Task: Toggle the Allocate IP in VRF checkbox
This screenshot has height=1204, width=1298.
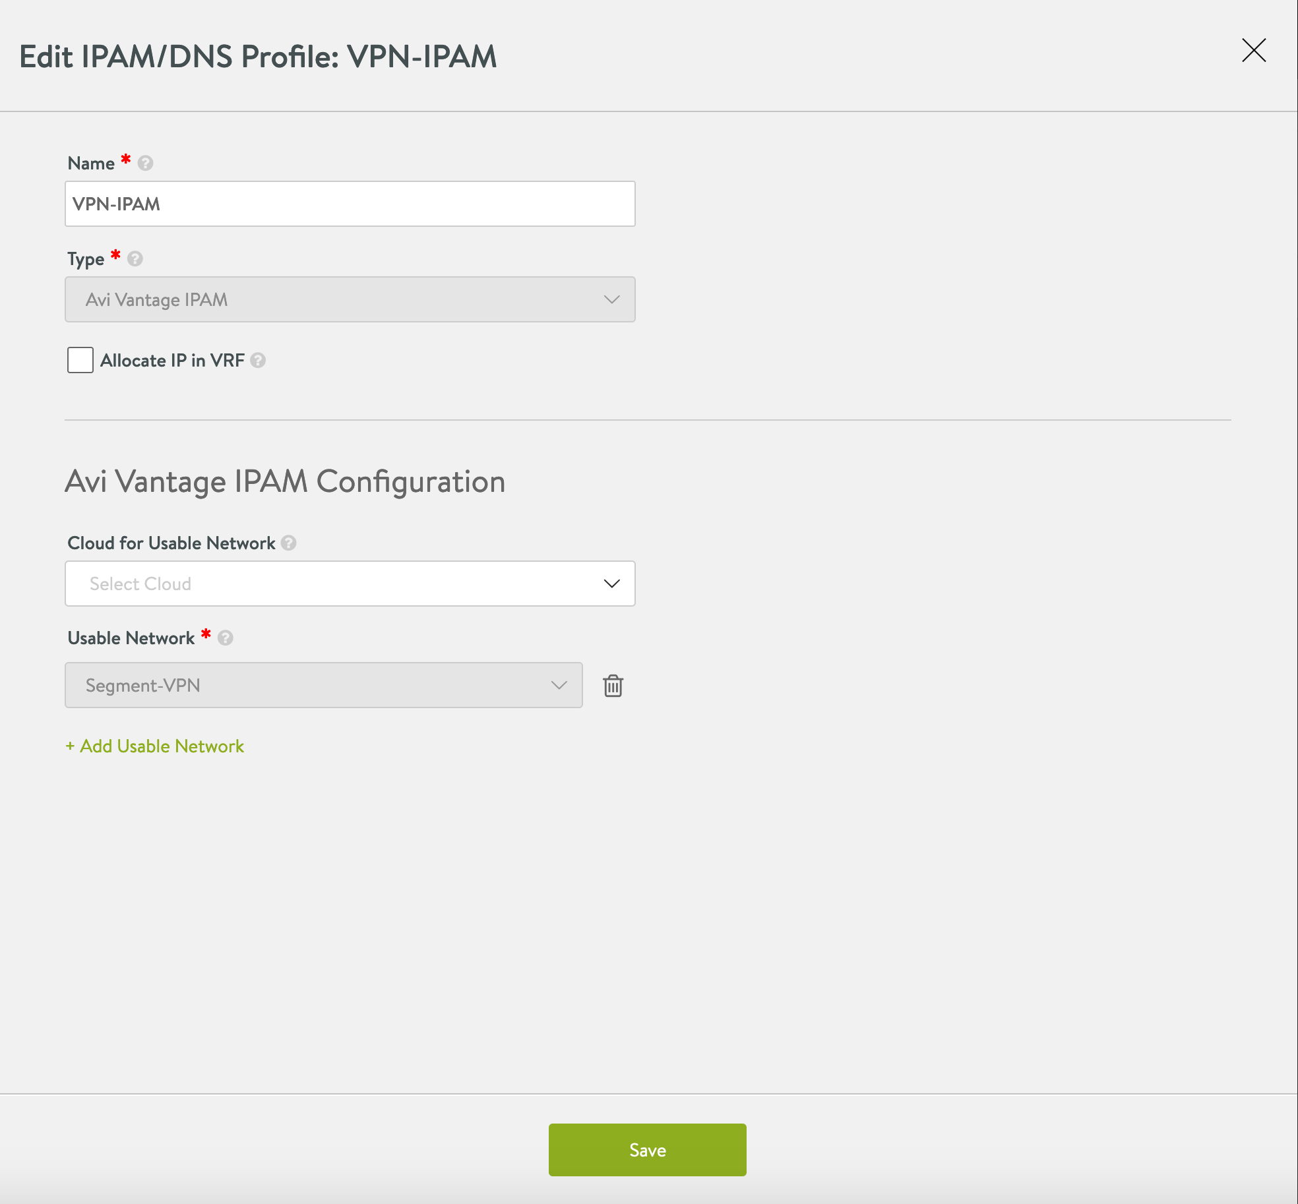Action: tap(79, 360)
